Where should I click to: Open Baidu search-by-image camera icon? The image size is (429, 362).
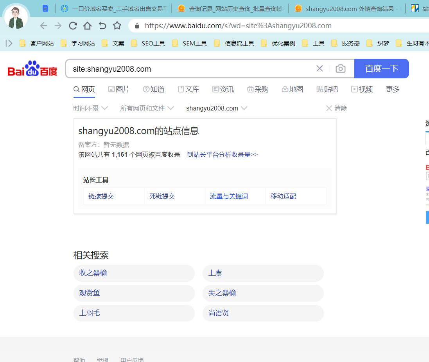(x=340, y=69)
